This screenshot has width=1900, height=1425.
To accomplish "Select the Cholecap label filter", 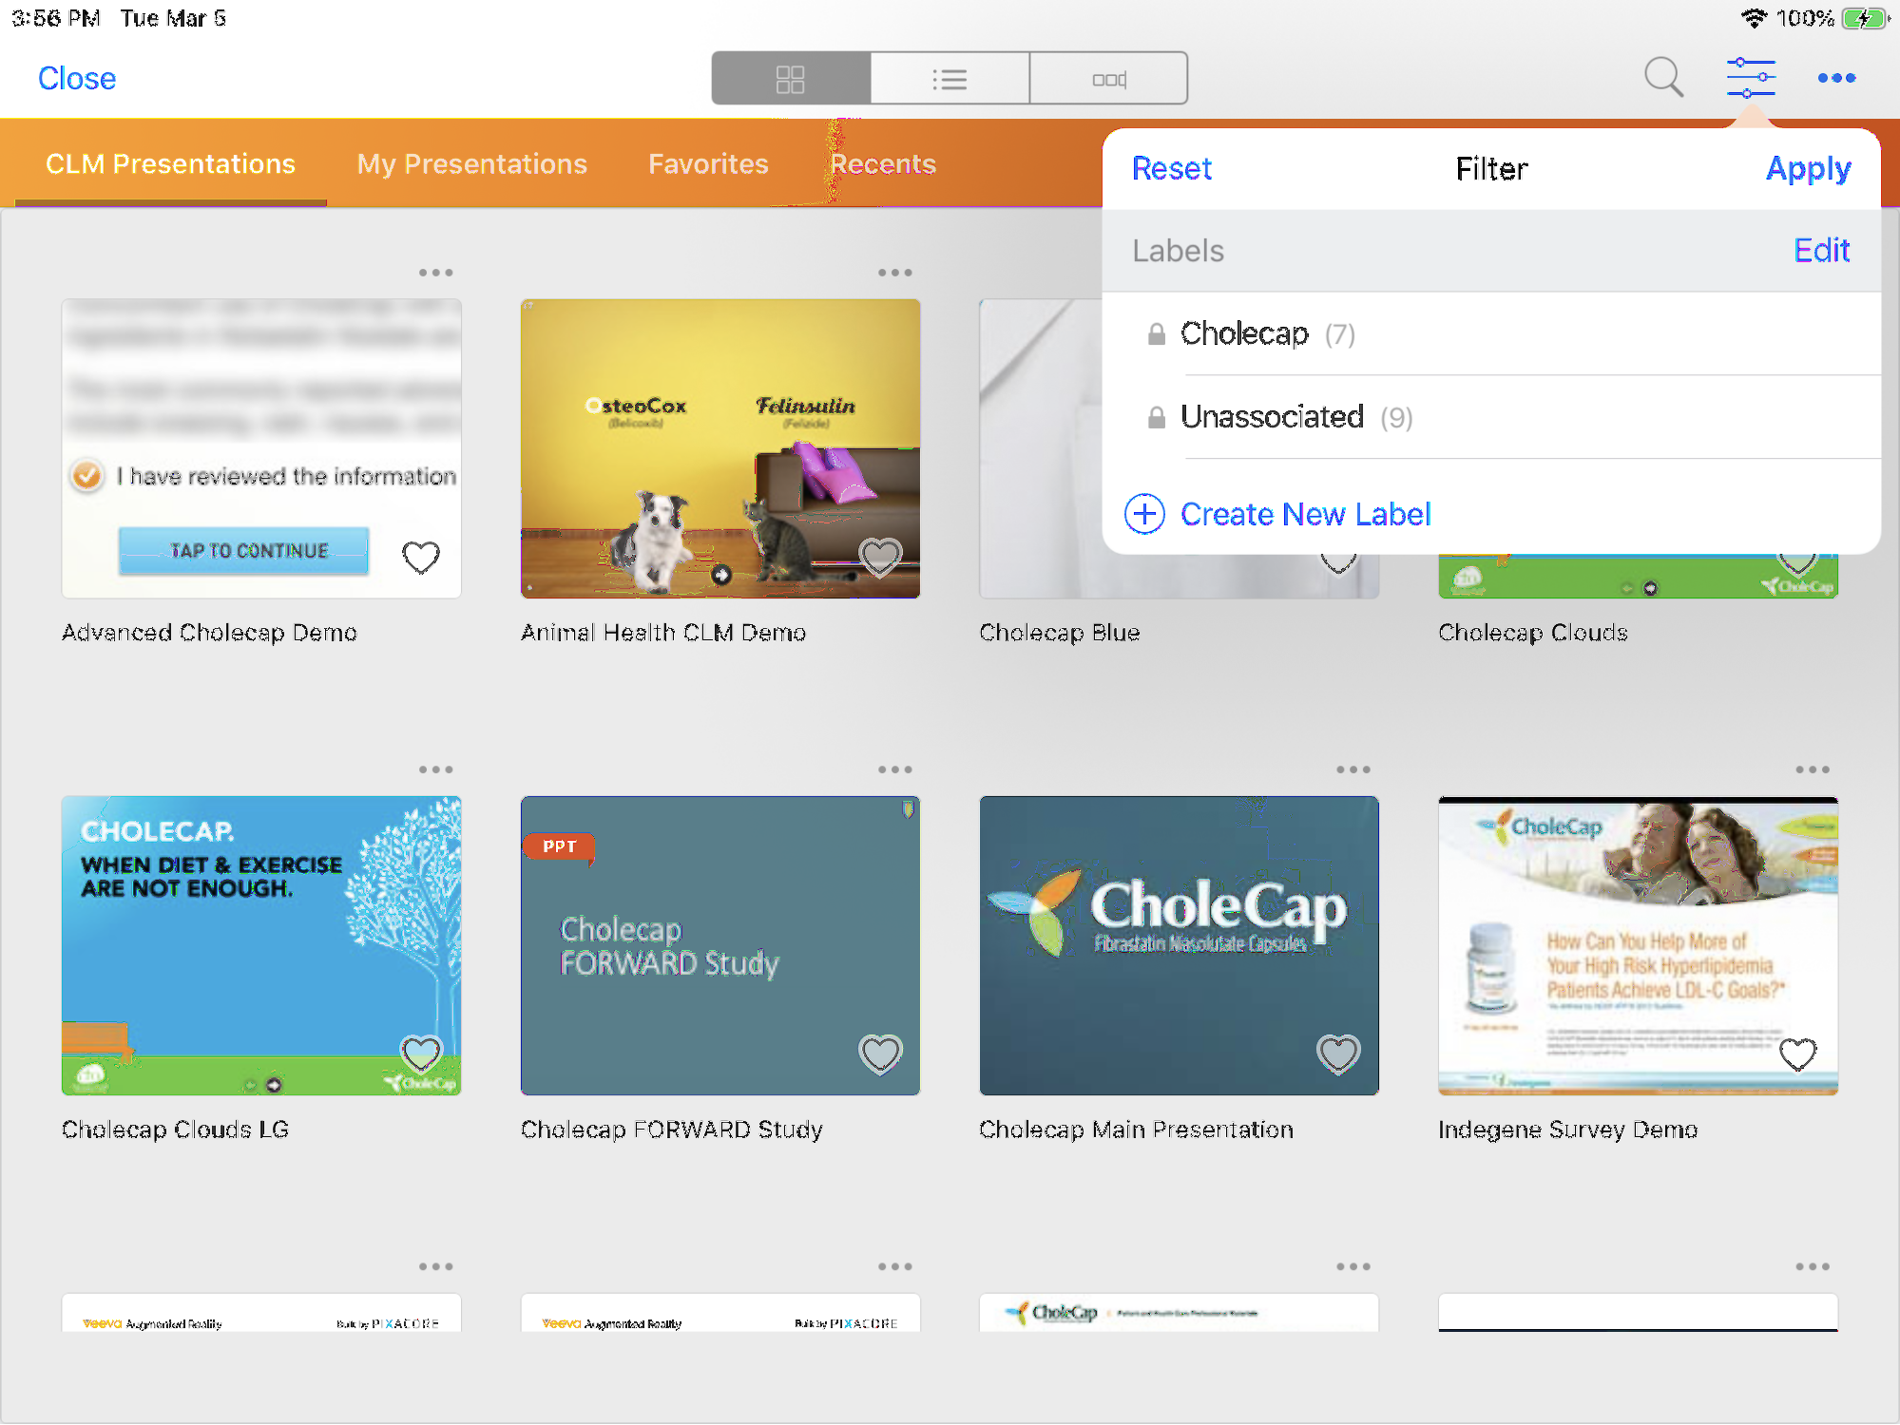I will point(1245,334).
